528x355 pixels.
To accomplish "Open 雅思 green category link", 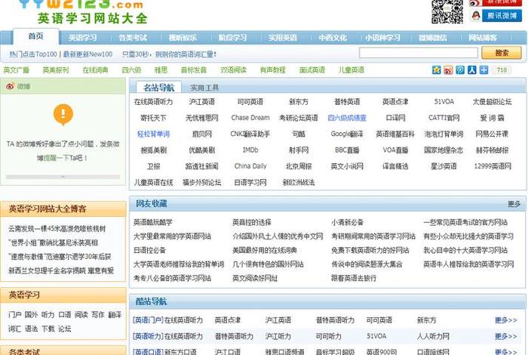I will pyautogui.click(x=161, y=70).
